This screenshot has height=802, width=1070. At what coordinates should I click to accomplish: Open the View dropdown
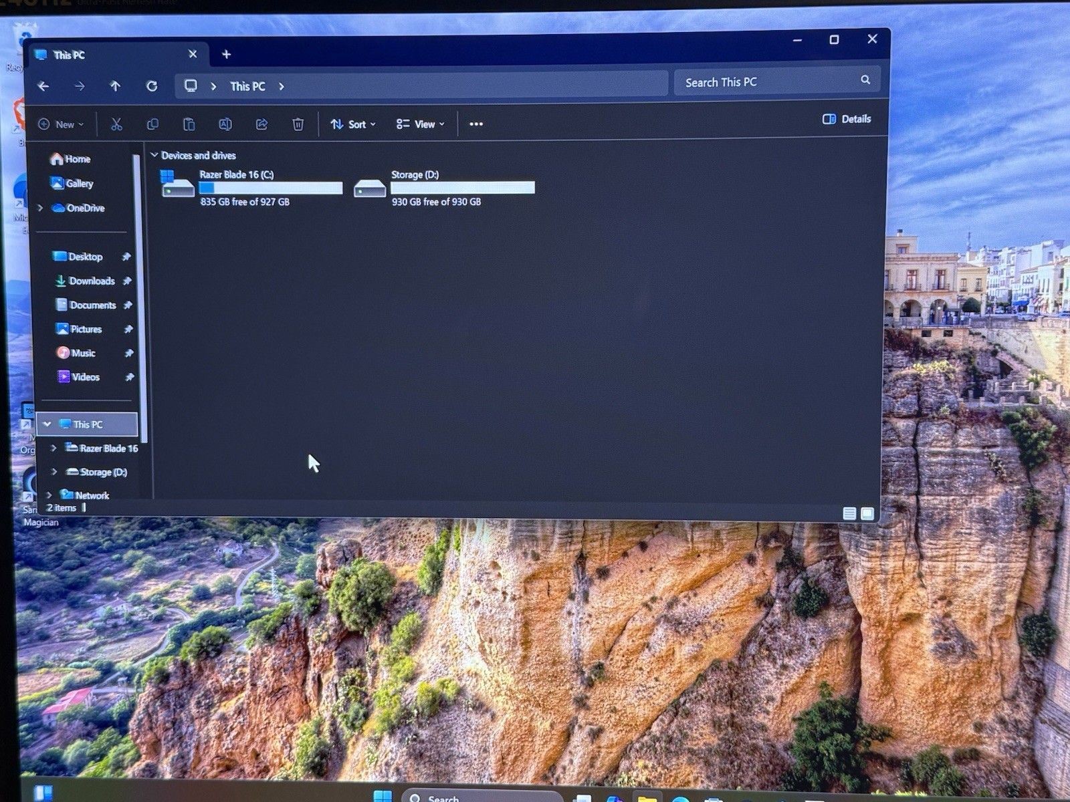(x=420, y=124)
